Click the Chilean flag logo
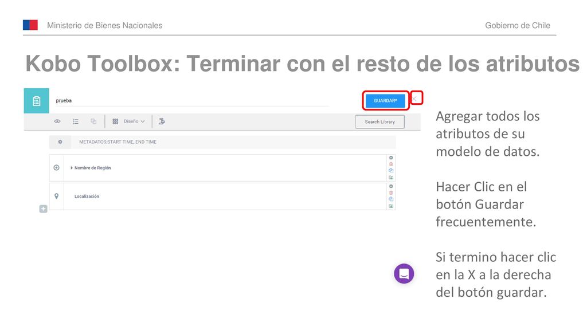This screenshot has height=330, width=587. pos(30,25)
